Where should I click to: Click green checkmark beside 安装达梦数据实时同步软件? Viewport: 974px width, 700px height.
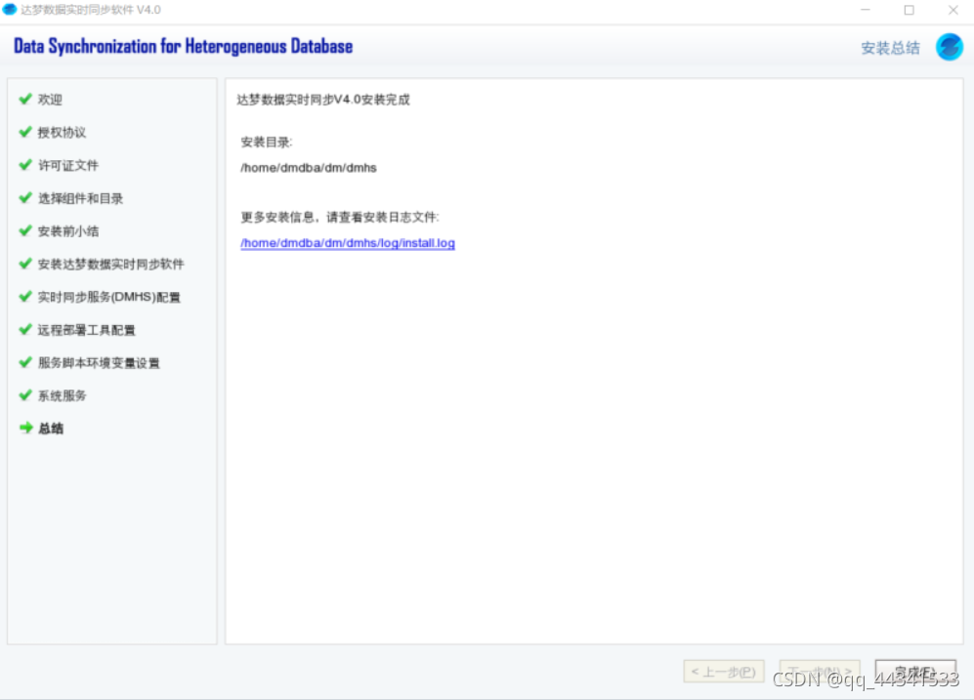coord(25,264)
